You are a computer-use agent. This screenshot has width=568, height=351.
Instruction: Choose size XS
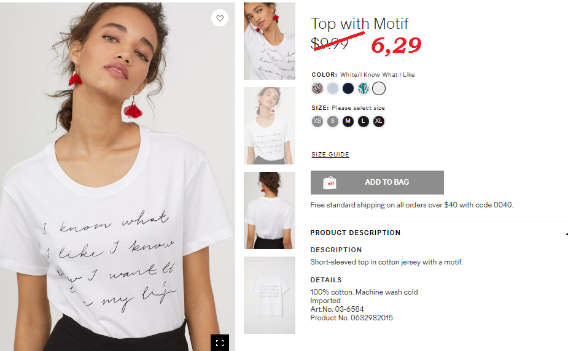[x=317, y=121]
